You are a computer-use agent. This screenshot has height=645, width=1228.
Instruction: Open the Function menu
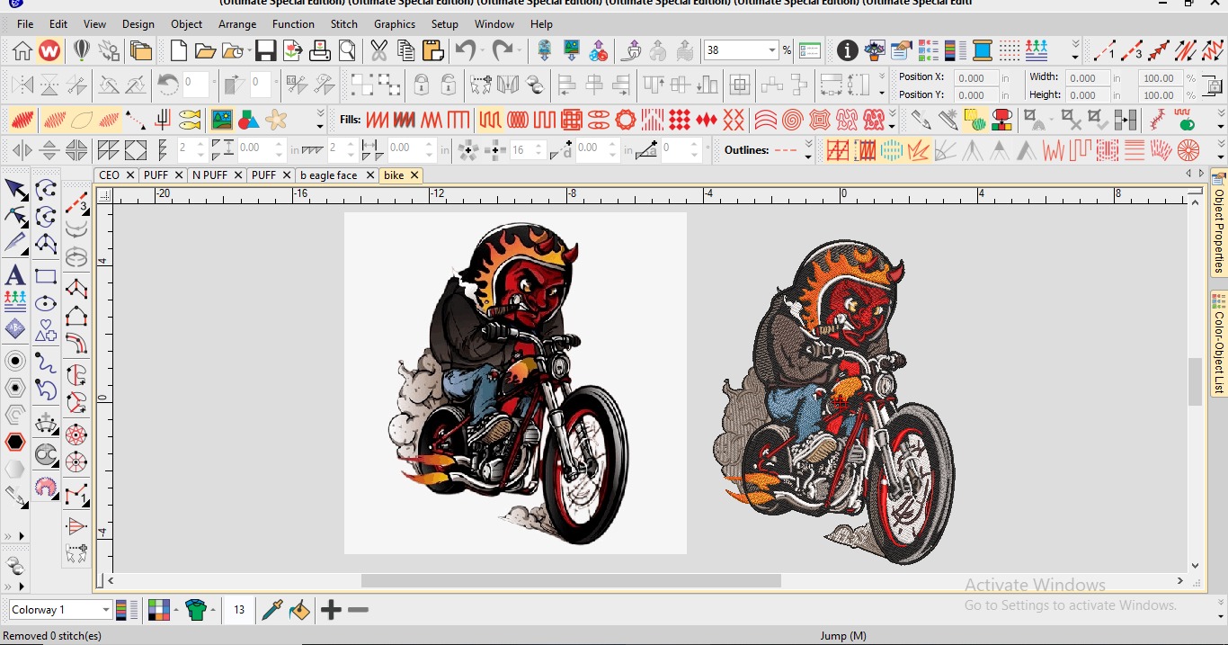point(293,24)
